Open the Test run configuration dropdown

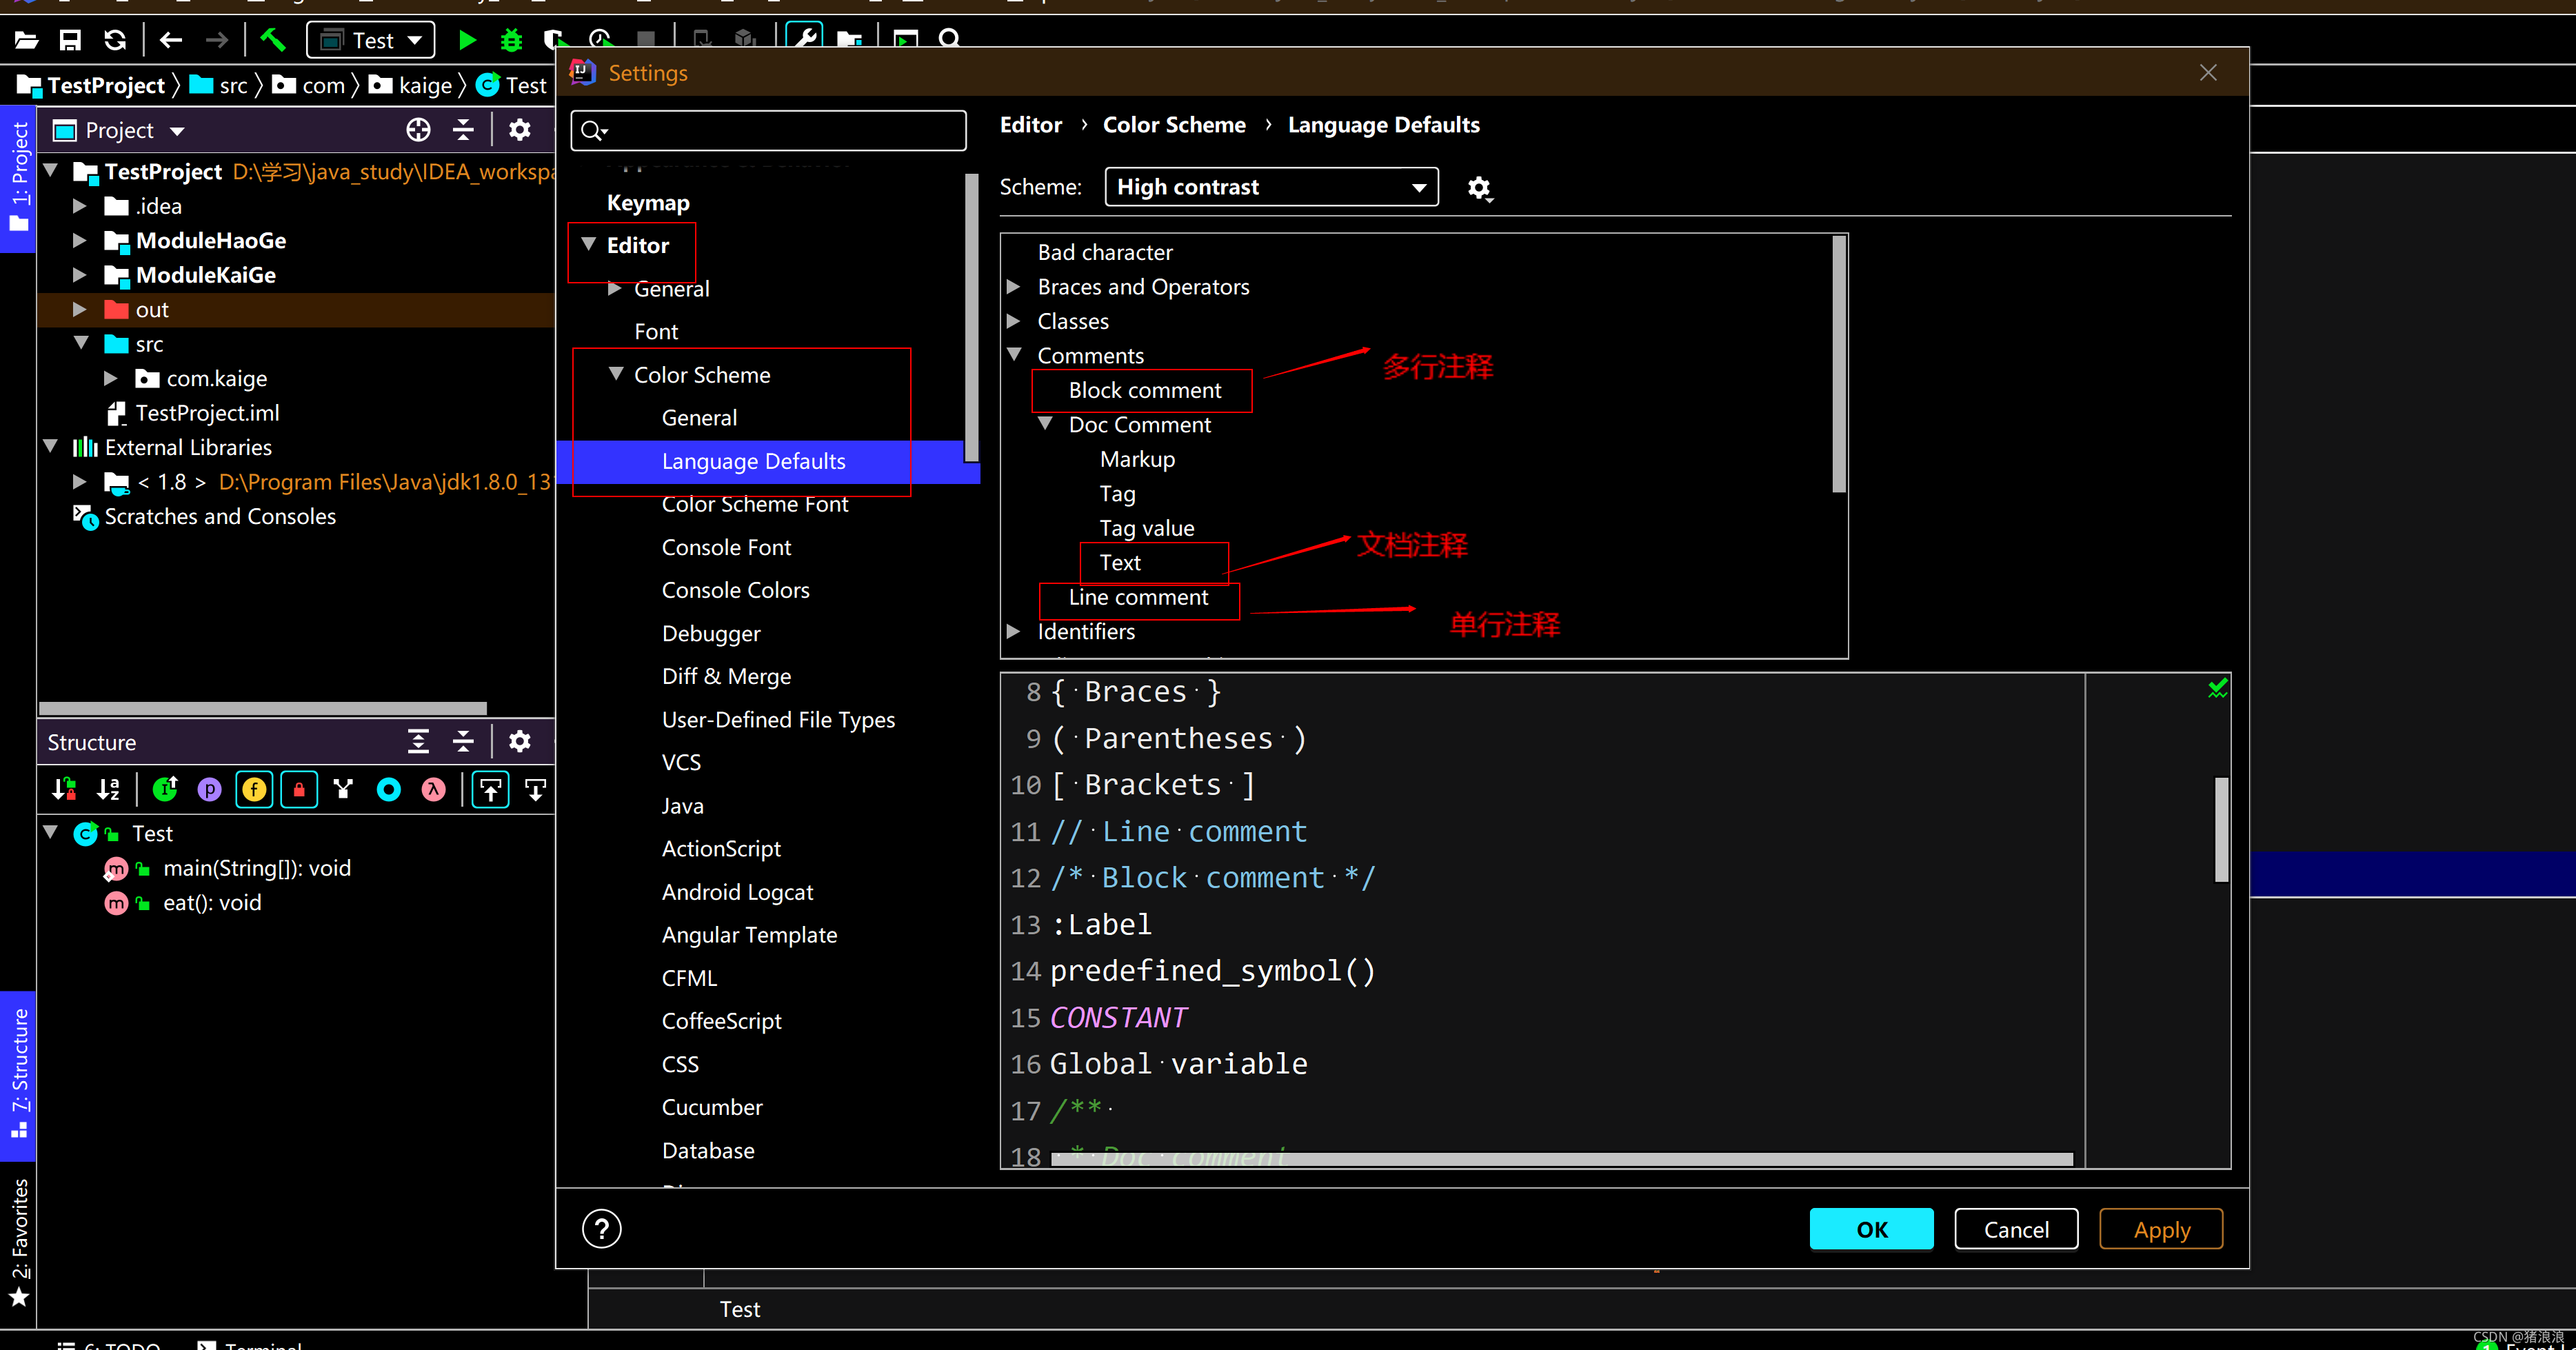coord(371,40)
